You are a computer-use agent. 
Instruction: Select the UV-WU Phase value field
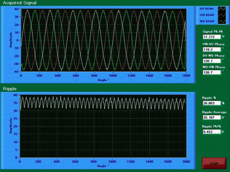pyautogui.click(x=212, y=61)
